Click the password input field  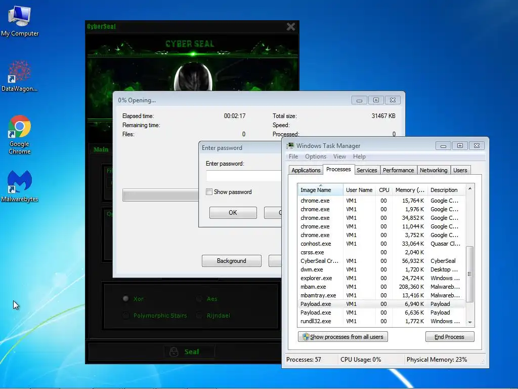[x=243, y=176]
